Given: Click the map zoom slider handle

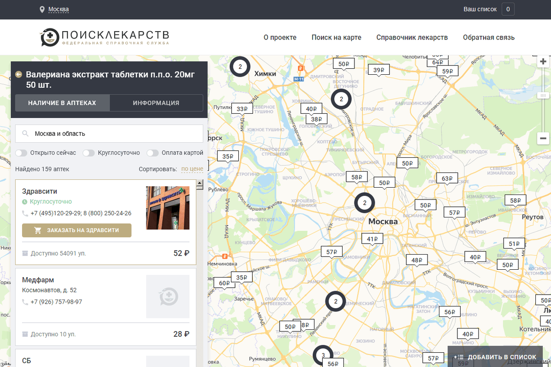Looking at the screenshot, I should coord(544,95).
